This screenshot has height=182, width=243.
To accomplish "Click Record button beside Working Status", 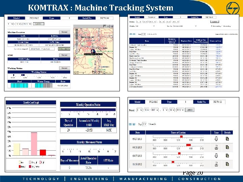I will pyautogui.click(x=64, y=68).
